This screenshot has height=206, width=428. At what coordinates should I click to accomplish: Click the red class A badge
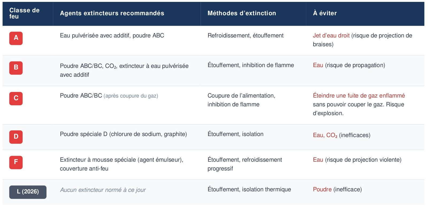[x=16, y=38]
